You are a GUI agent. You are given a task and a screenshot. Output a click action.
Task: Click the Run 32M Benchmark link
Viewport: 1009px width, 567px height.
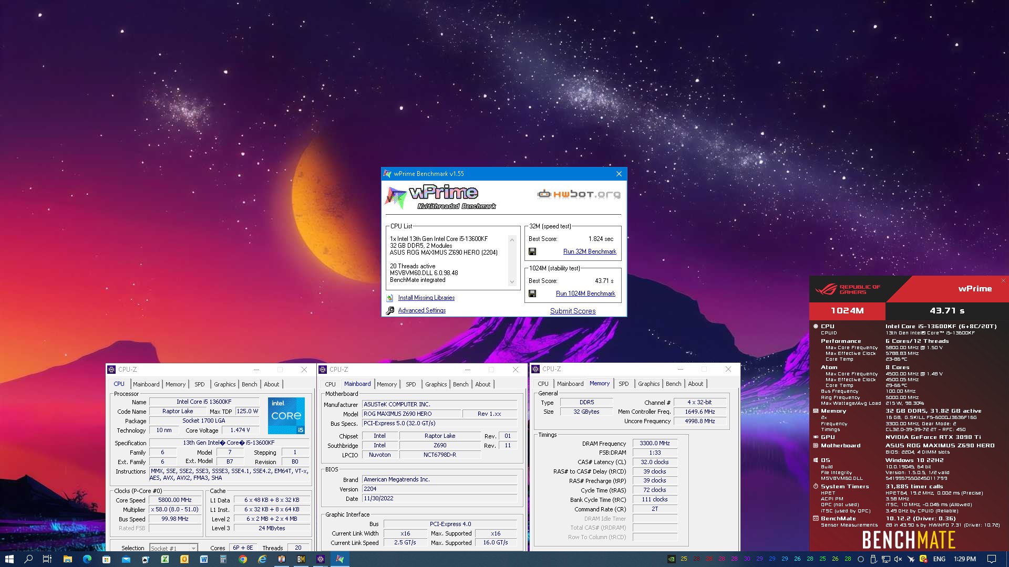point(590,251)
